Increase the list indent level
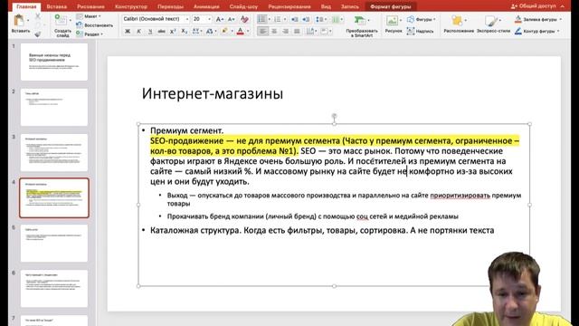This screenshot has width=579, height=326. pos(306,19)
